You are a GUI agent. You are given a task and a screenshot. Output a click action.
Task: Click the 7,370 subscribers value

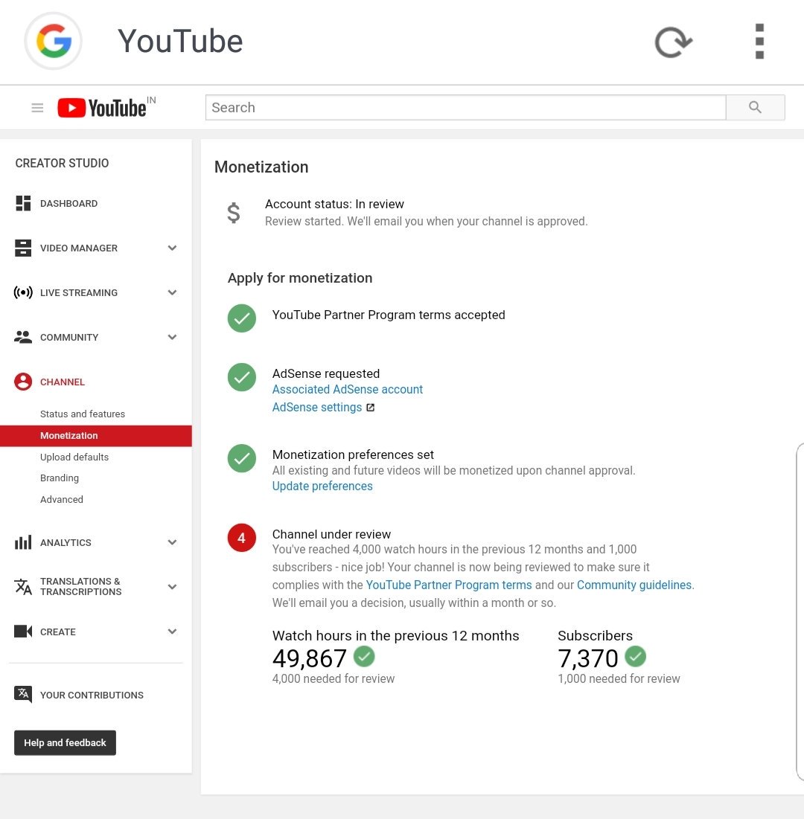point(588,658)
